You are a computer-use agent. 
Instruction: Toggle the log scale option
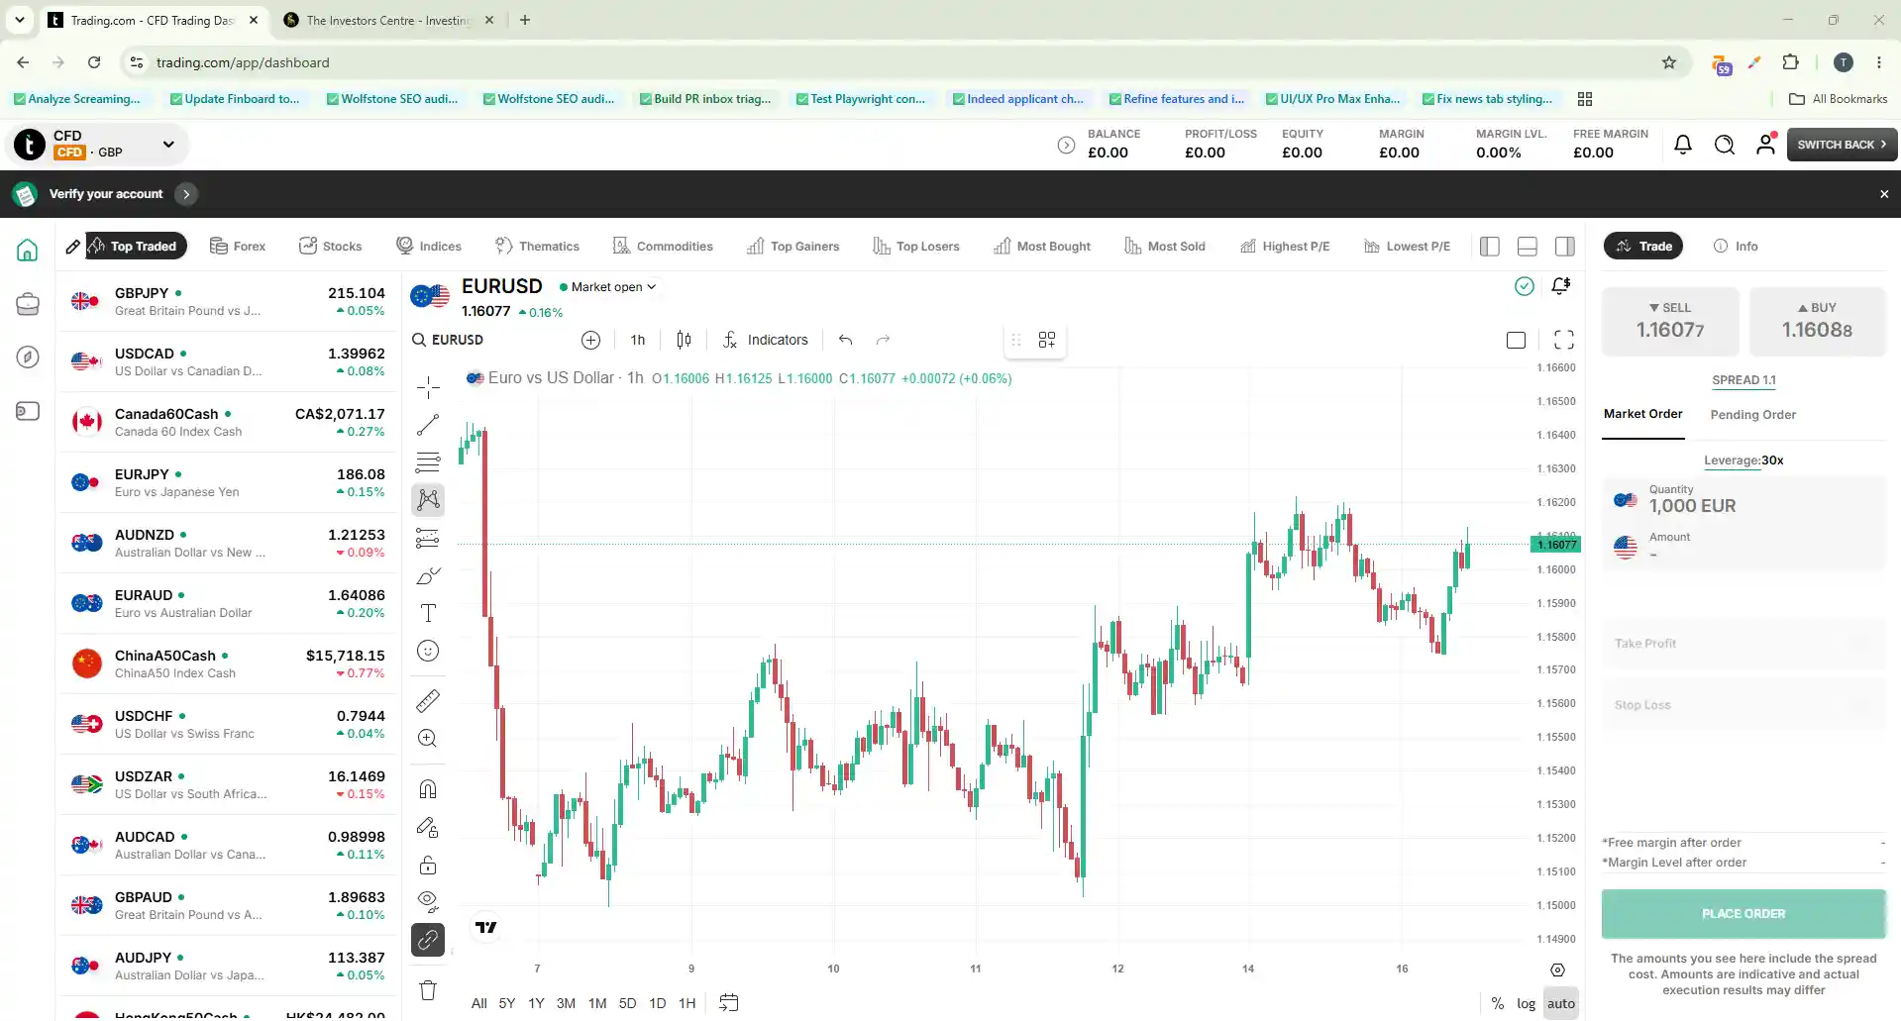tap(1526, 1003)
